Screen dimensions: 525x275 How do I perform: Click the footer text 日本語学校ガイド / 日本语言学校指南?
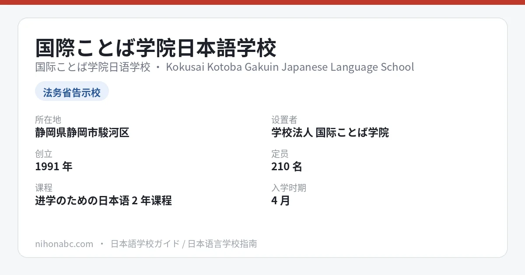tap(184, 244)
